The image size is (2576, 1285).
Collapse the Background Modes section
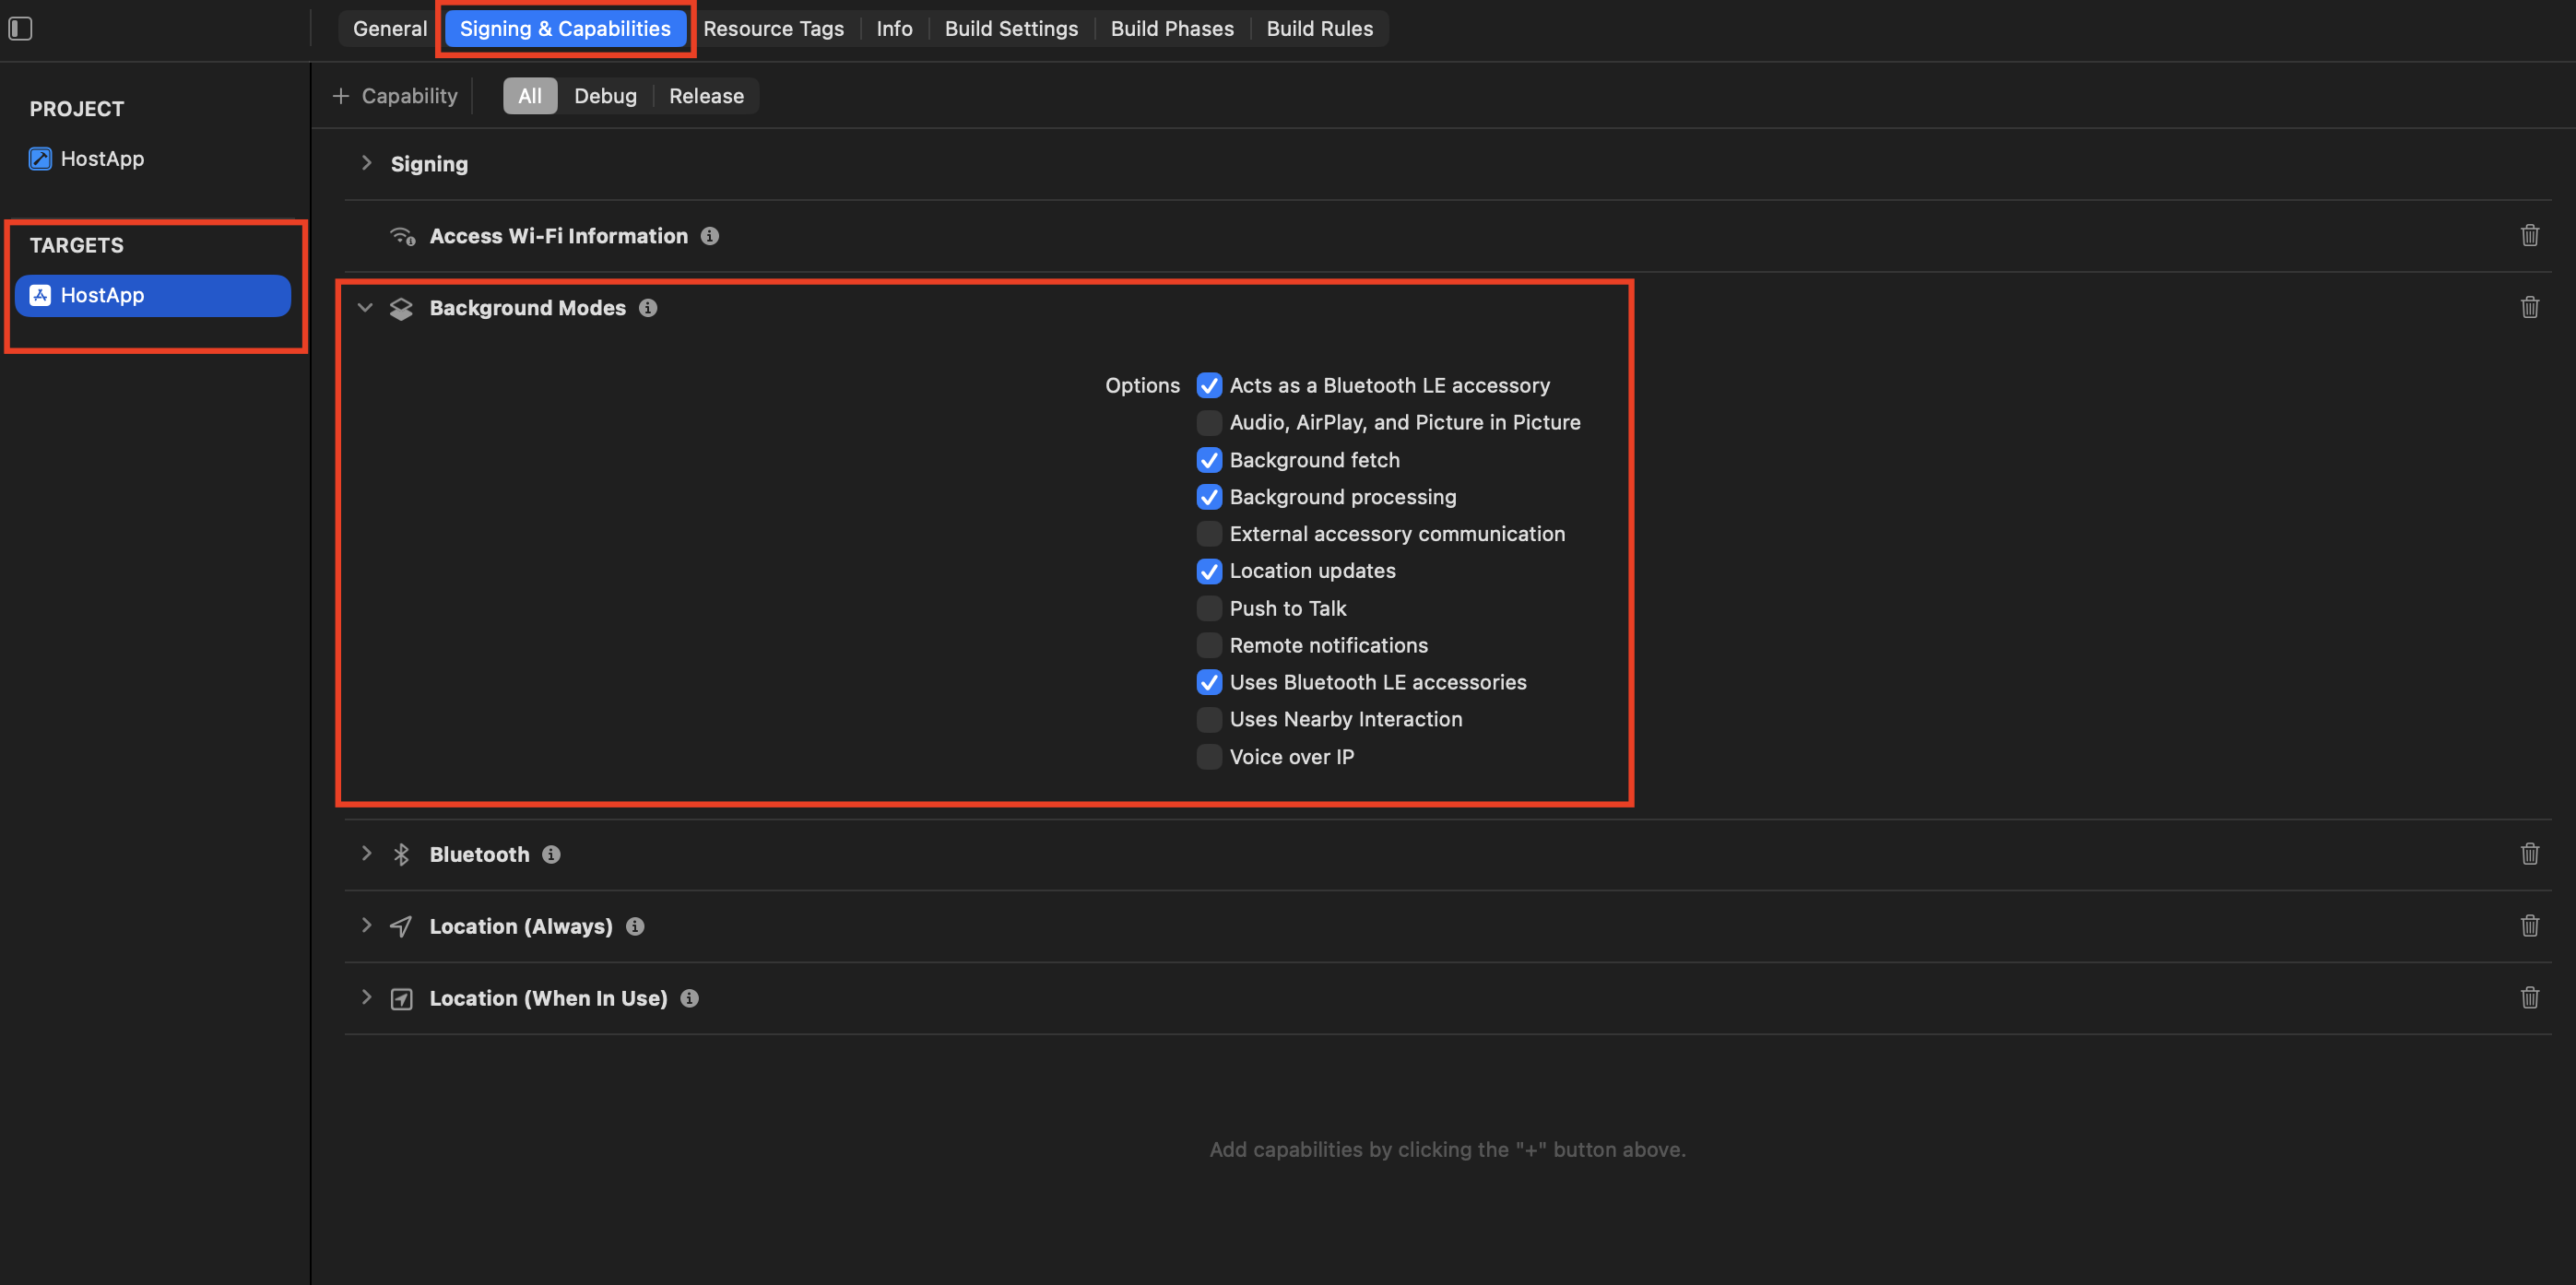pyautogui.click(x=365, y=308)
